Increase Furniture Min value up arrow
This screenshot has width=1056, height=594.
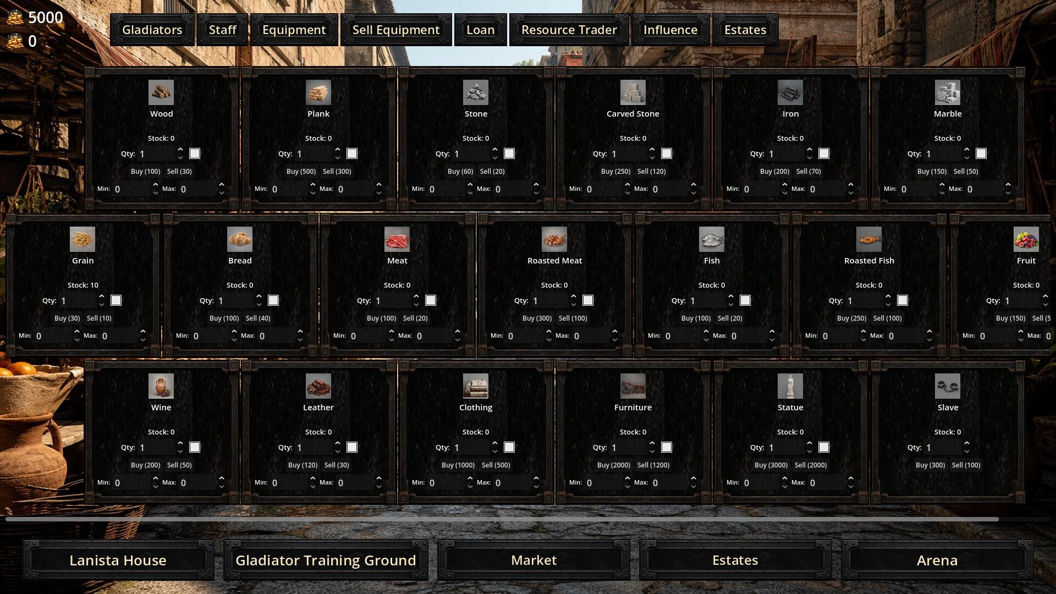(628, 479)
